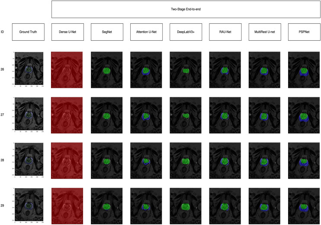Open red Dense U-Net result for ID 27

tap(67, 115)
